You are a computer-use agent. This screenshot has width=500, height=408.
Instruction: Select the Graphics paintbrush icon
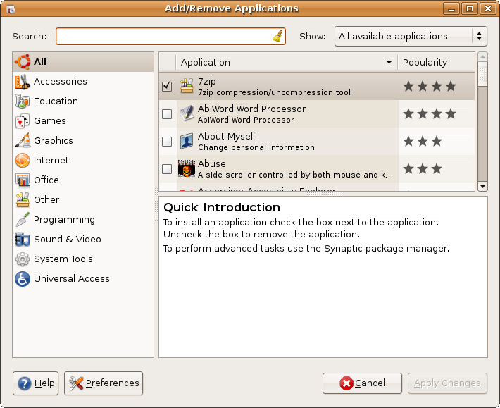pyautogui.click(x=23, y=140)
